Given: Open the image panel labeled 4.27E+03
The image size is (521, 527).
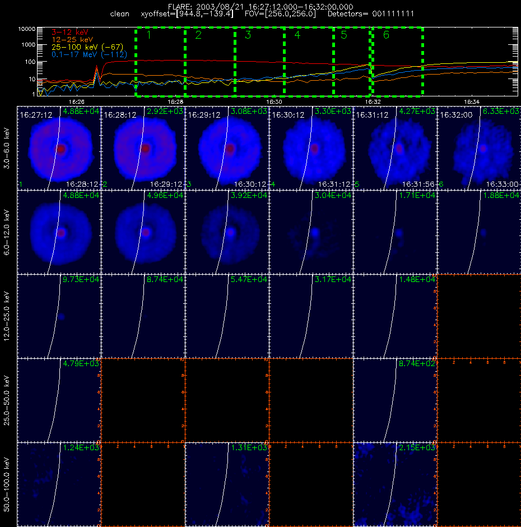Looking at the screenshot, I should [x=395, y=148].
